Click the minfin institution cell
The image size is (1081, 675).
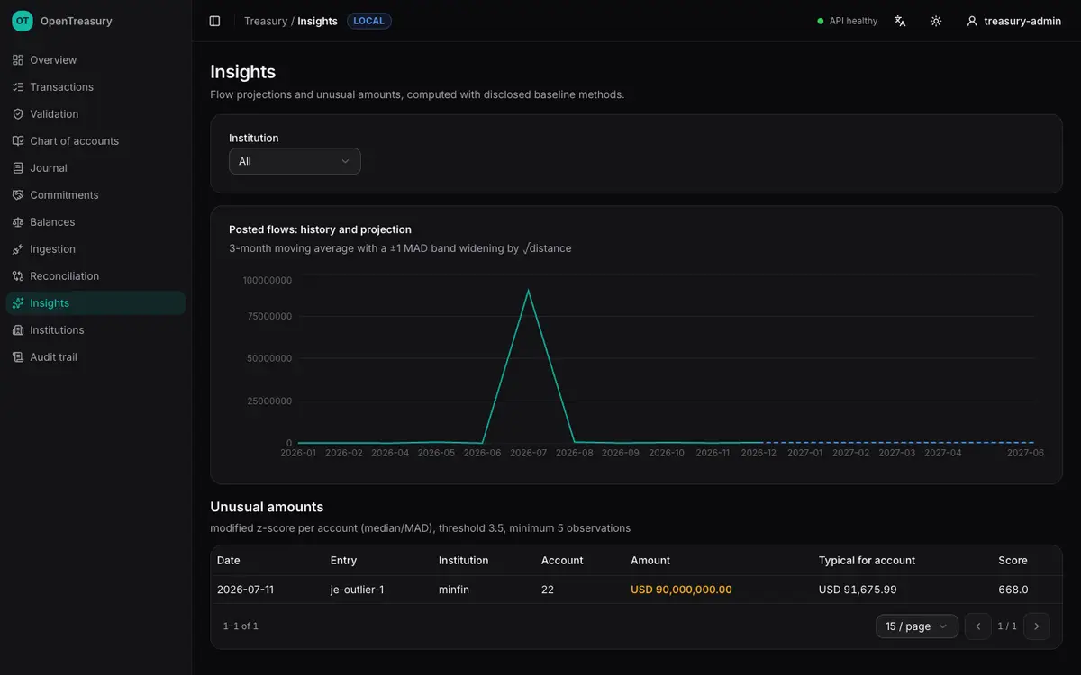[454, 589]
